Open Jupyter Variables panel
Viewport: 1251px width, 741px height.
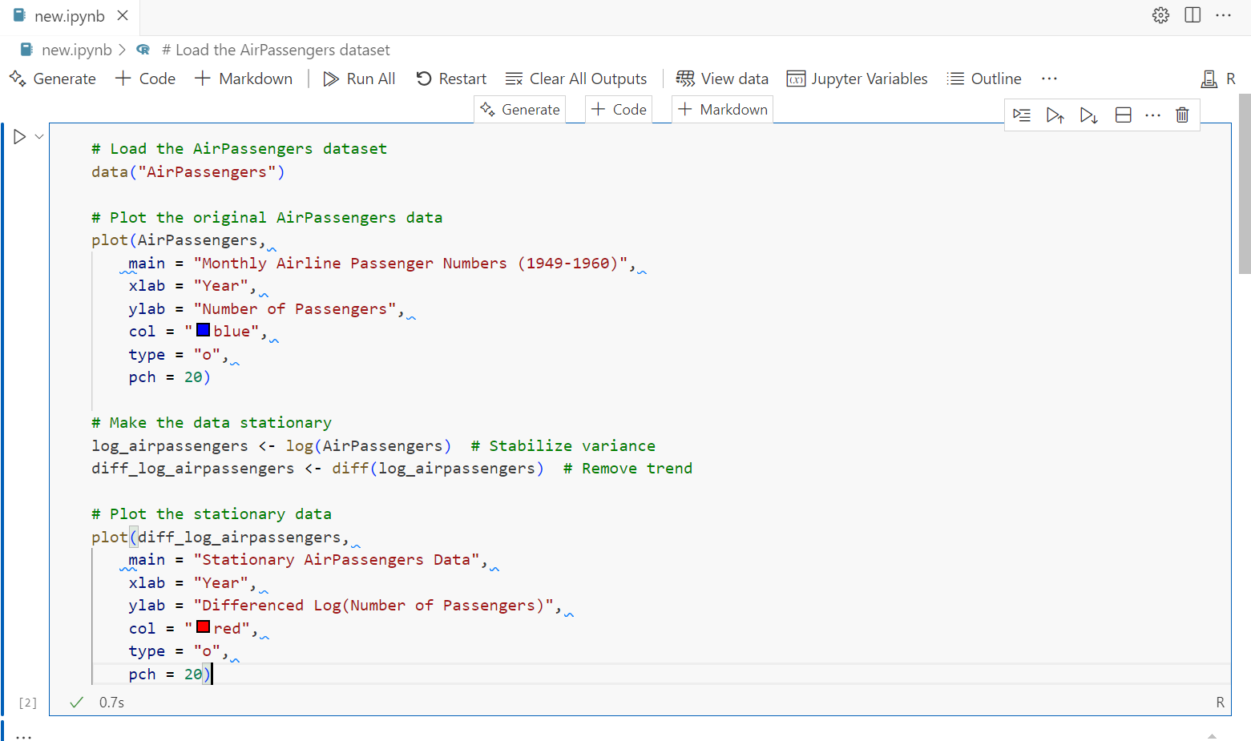point(858,79)
